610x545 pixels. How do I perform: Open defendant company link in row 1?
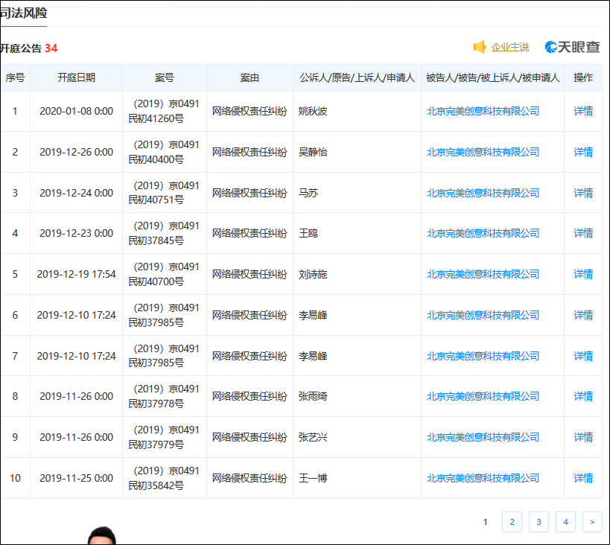click(483, 111)
